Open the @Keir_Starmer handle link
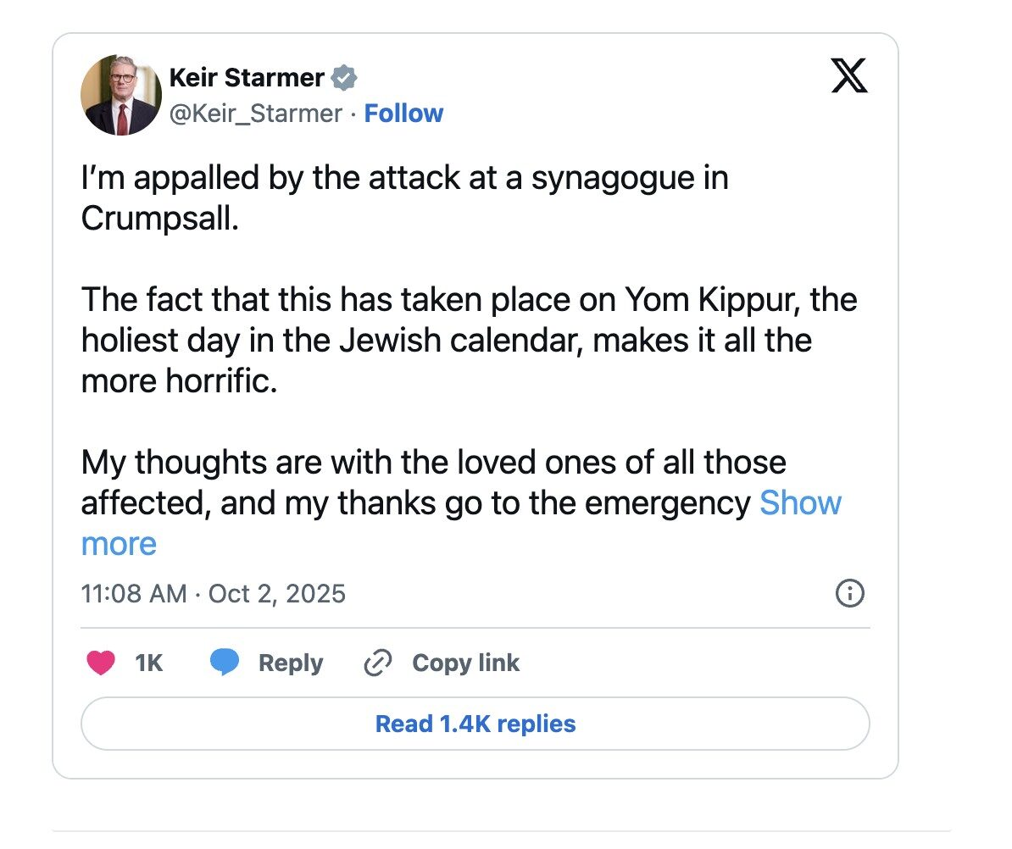Viewport: 1012px width, 849px height. click(x=256, y=114)
